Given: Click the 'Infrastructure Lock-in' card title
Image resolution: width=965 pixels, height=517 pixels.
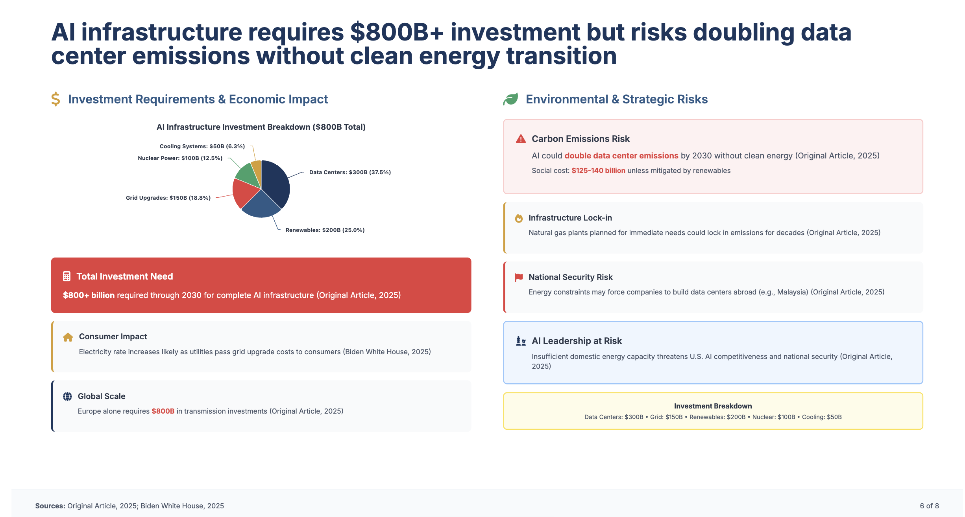Looking at the screenshot, I should tap(570, 218).
